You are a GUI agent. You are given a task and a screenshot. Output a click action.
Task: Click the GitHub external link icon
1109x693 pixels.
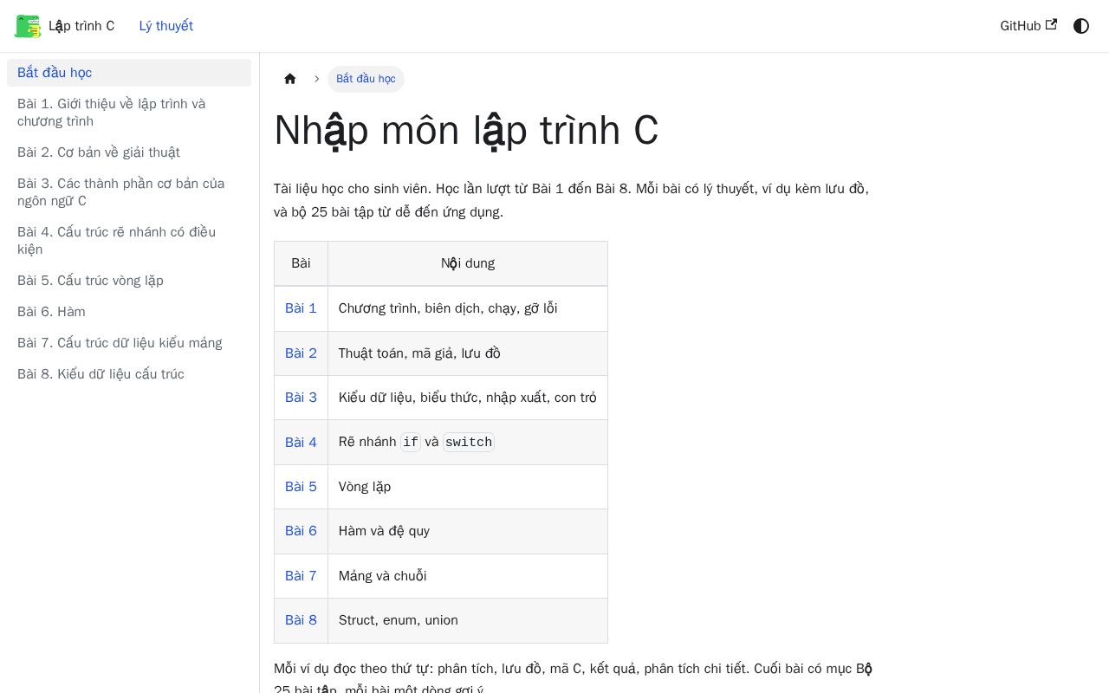[x=1051, y=24]
